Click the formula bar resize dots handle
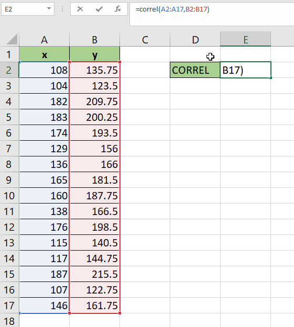Screen dimensions: 294x327 62,9
